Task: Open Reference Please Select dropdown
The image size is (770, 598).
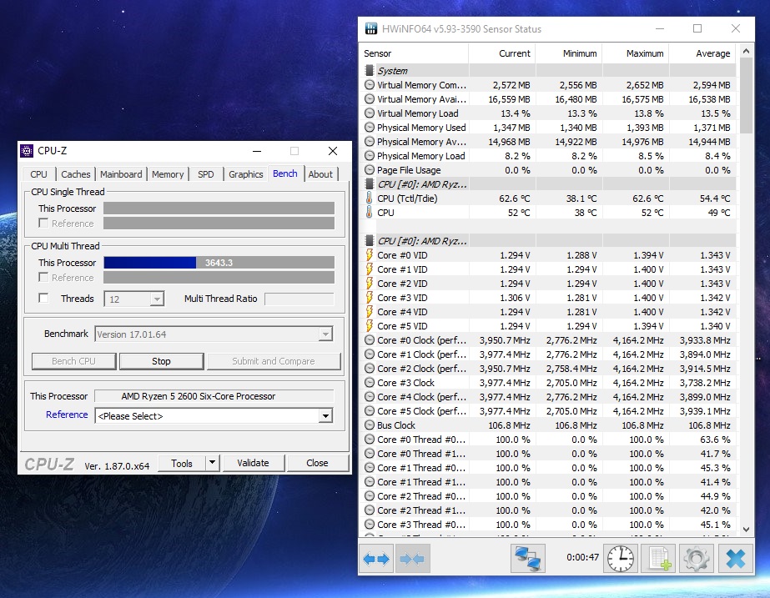Action: pos(325,416)
